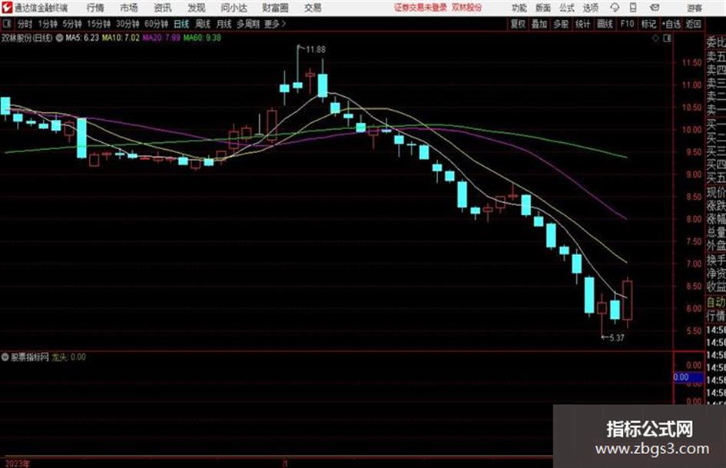Click the 10.00 price axis label
Image resolution: width=726 pixels, height=468 pixels.
691,130
